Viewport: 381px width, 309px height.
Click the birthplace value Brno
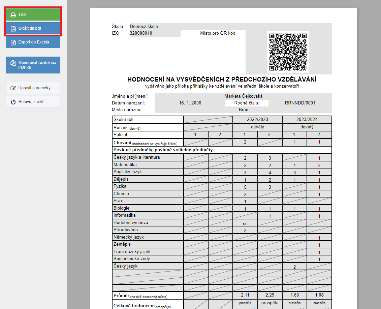pos(243,110)
